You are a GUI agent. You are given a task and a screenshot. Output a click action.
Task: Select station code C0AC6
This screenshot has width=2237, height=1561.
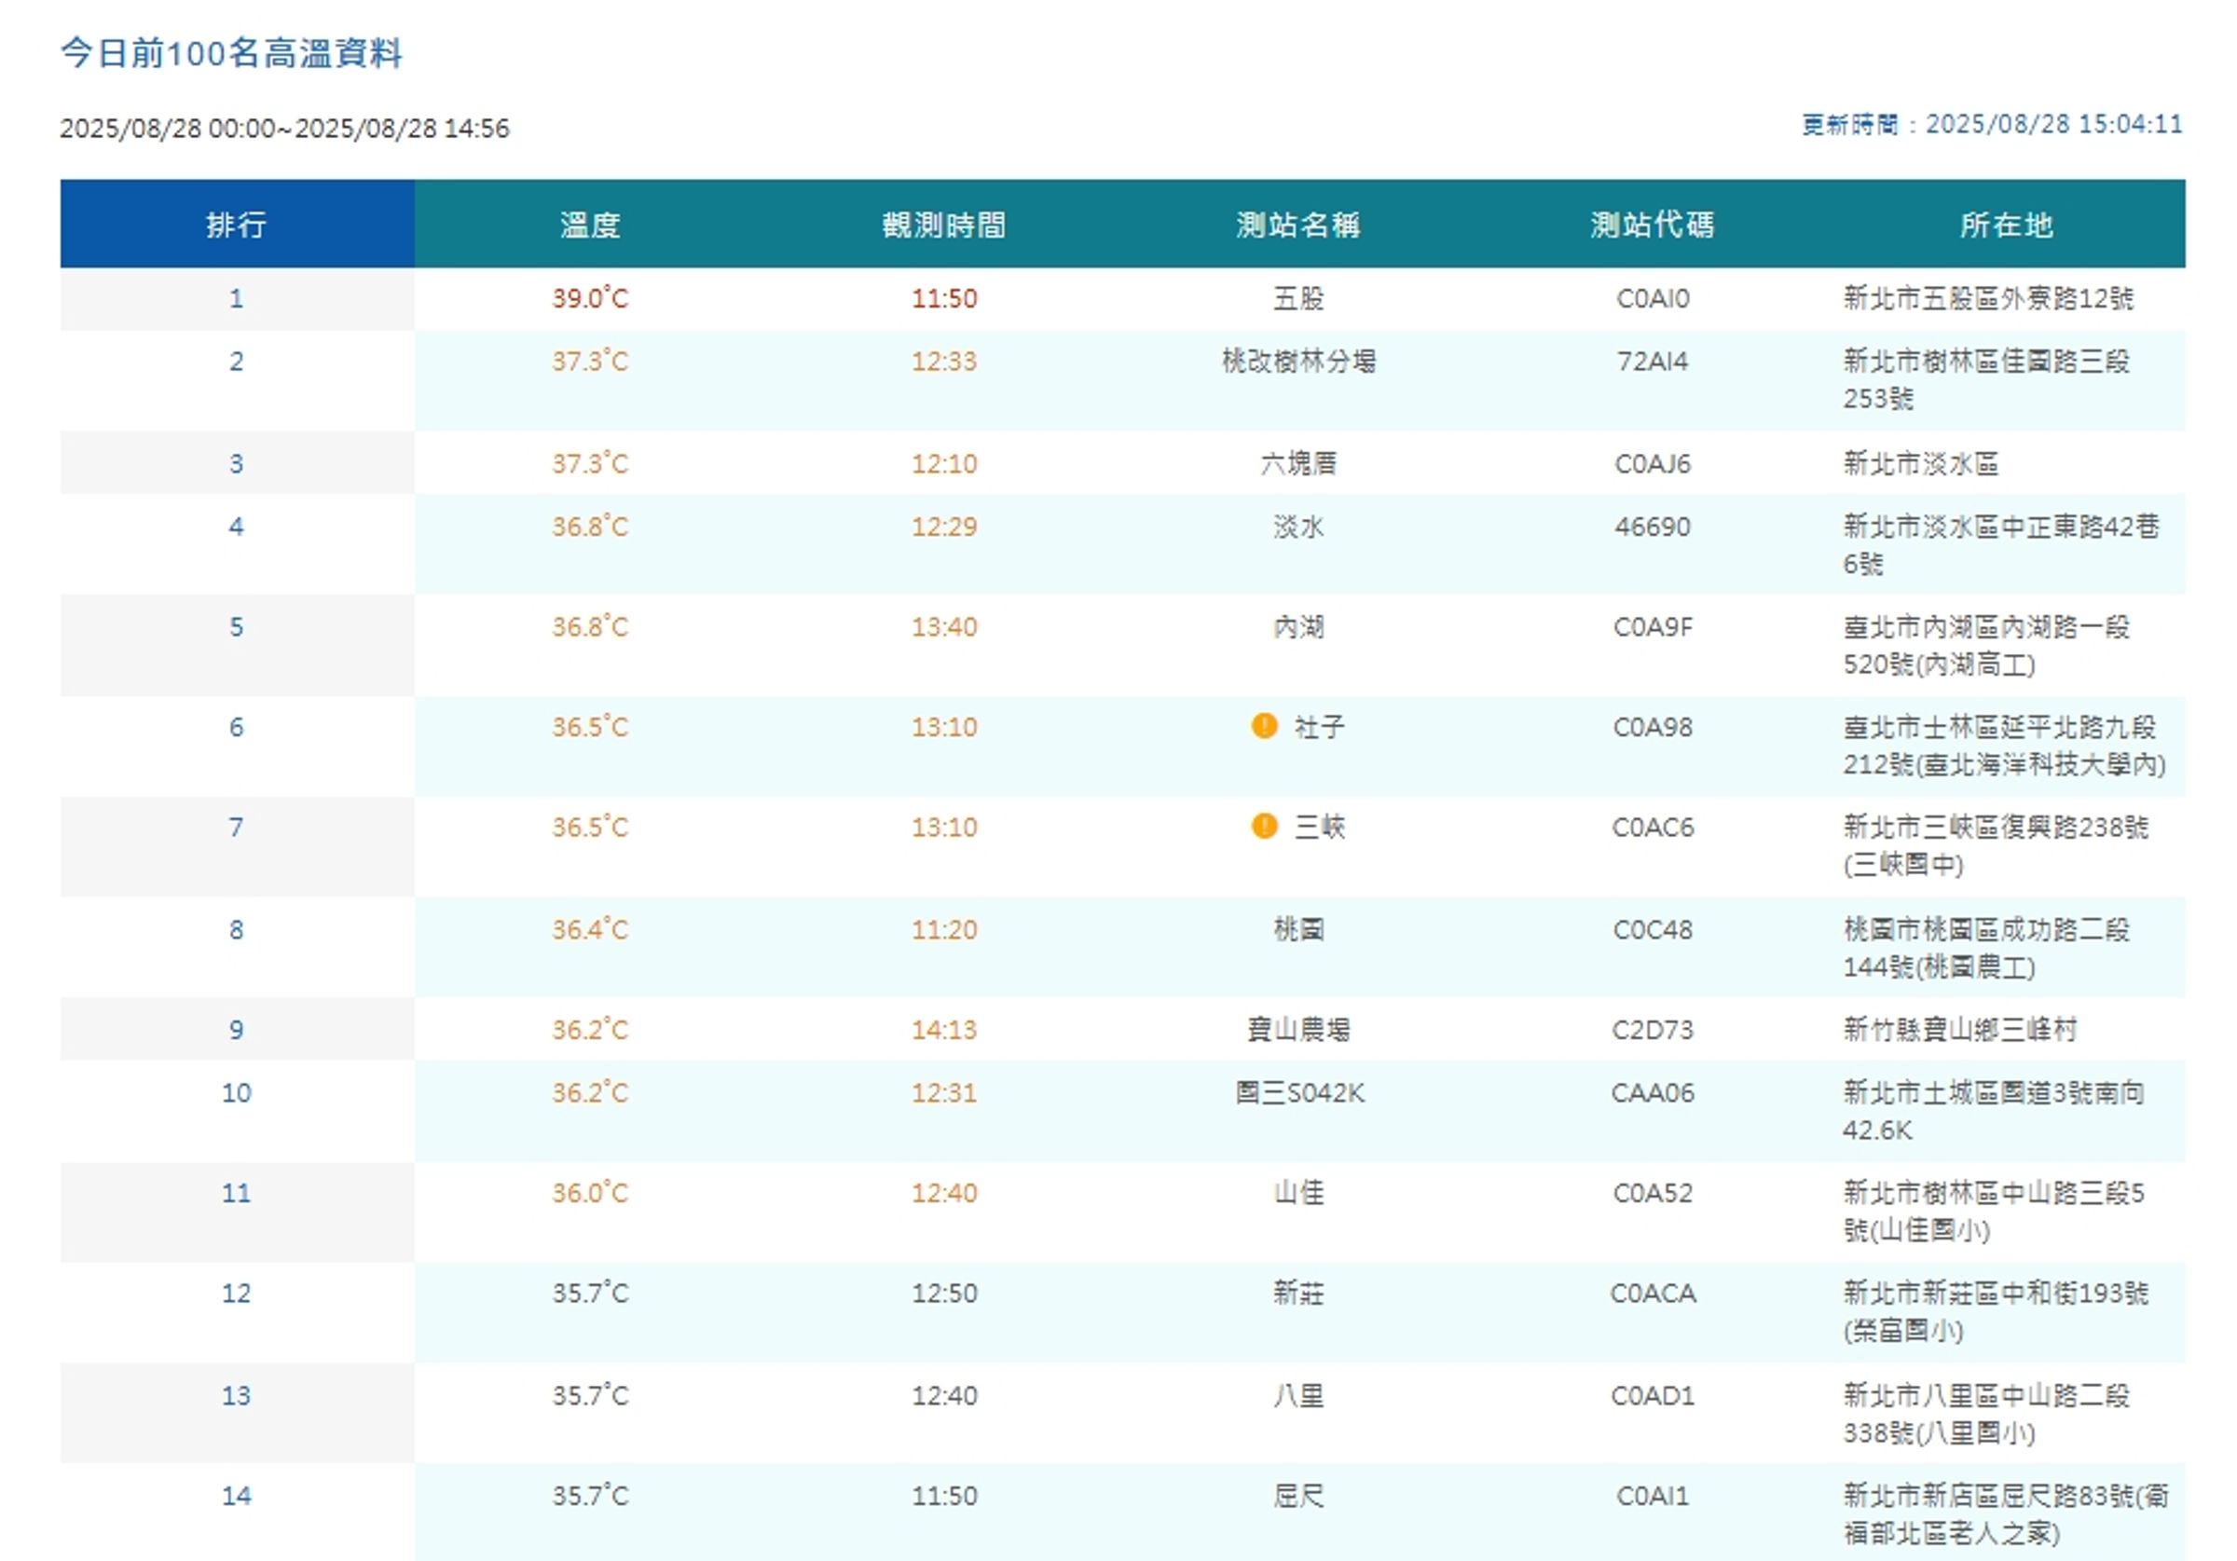click(x=1653, y=828)
